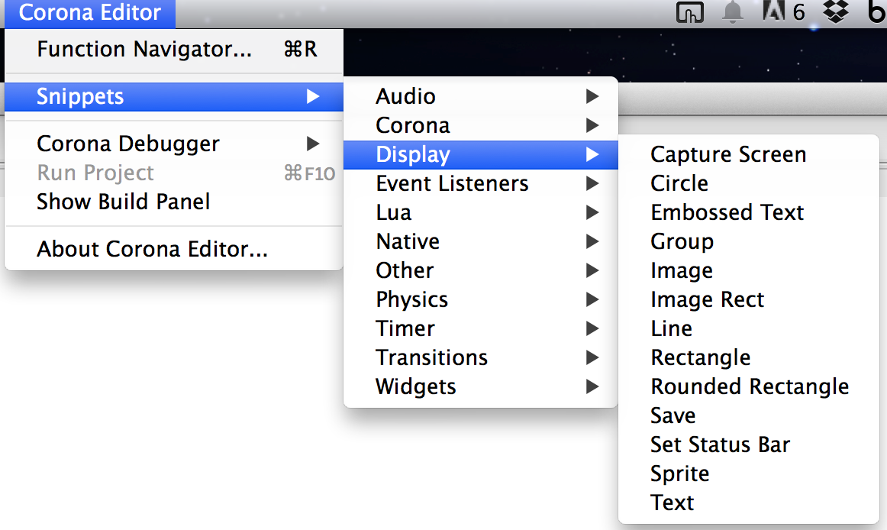Open the Dropbox menu bar icon

click(835, 12)
